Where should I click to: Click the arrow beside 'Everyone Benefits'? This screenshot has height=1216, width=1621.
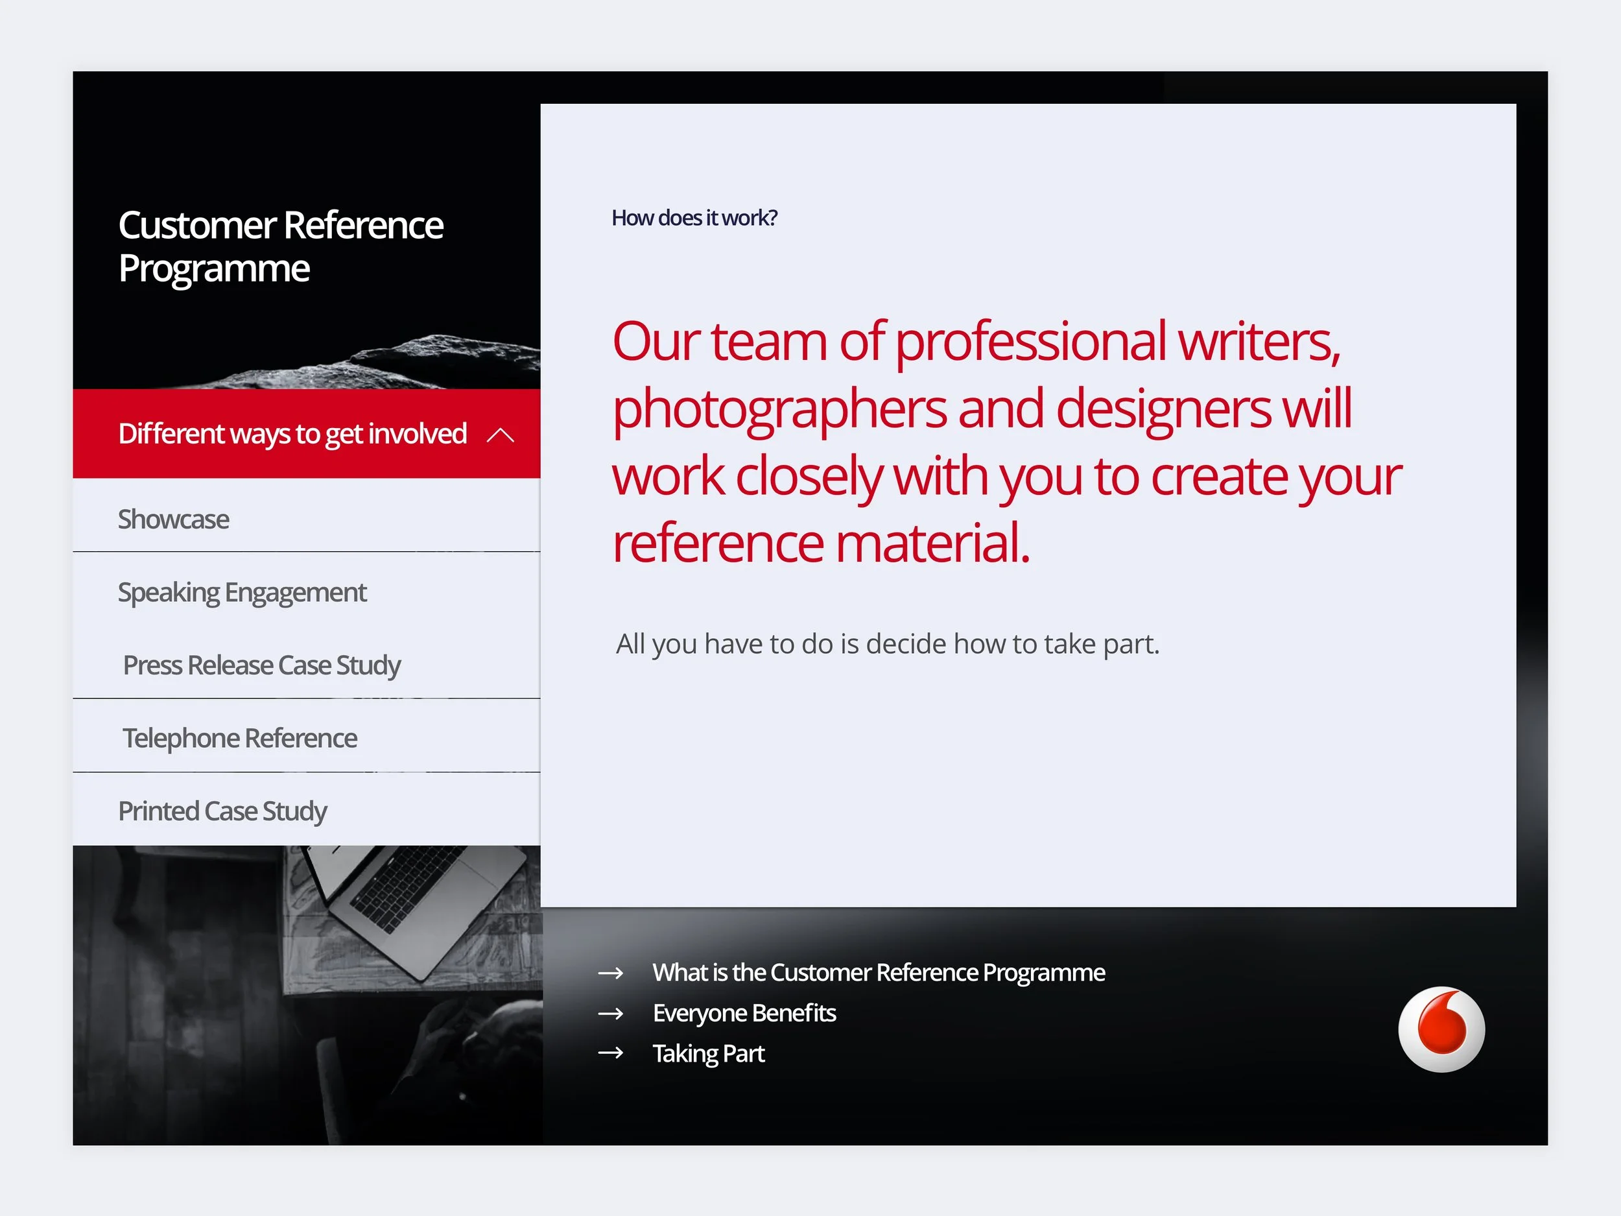pos(610,1014)
